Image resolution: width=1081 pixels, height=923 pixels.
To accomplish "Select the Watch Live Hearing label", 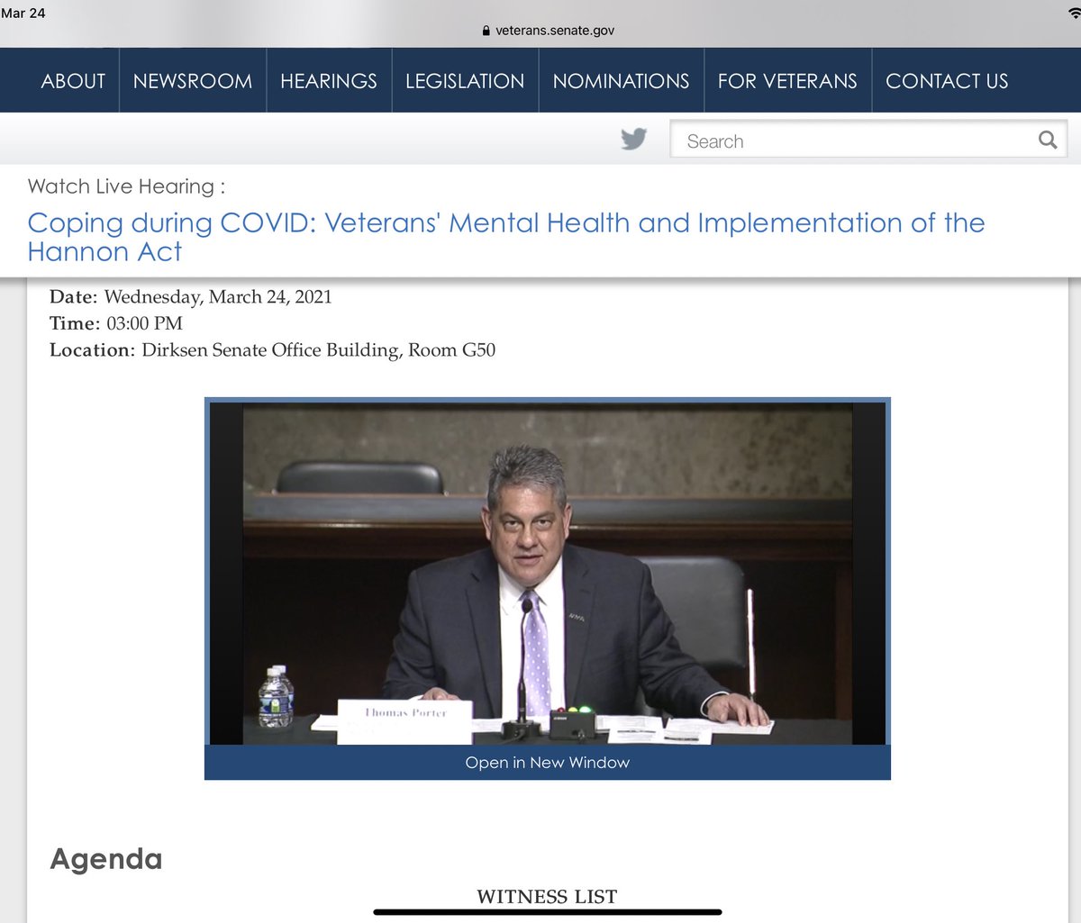I will [x=126, y=186].
